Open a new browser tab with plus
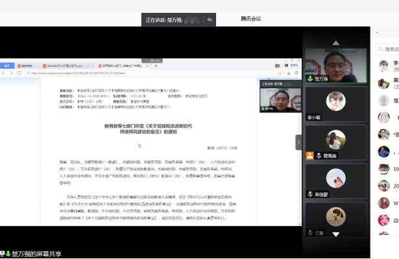This screenshot has width=399, height=259. pos(156,66)
